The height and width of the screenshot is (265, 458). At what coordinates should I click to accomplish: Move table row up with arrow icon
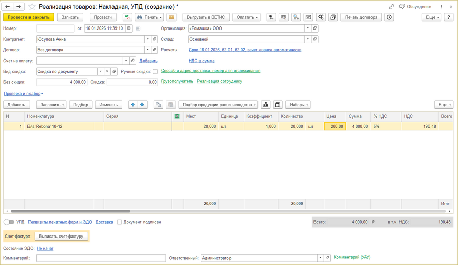click(x=133, y=105)
